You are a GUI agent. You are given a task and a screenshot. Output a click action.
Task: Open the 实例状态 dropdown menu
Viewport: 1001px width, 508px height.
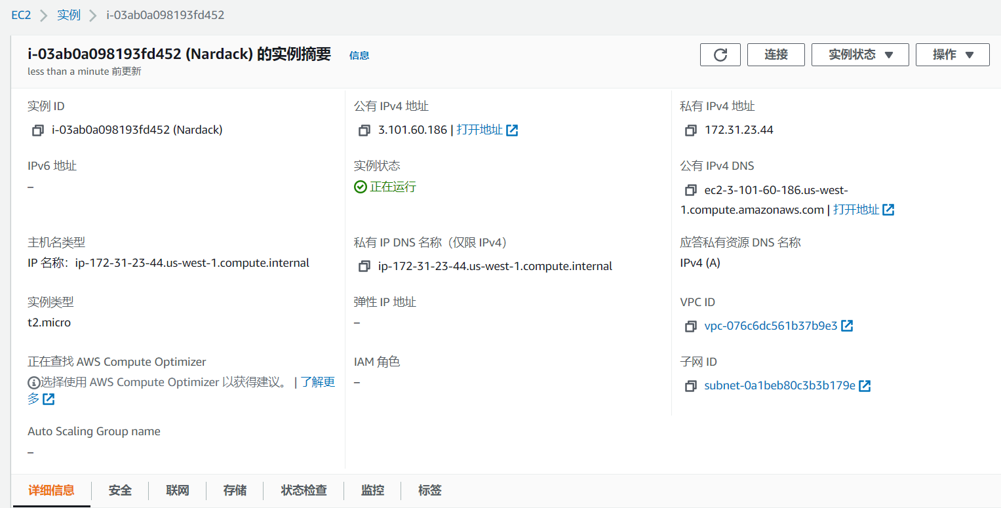[x=860, y=55]
